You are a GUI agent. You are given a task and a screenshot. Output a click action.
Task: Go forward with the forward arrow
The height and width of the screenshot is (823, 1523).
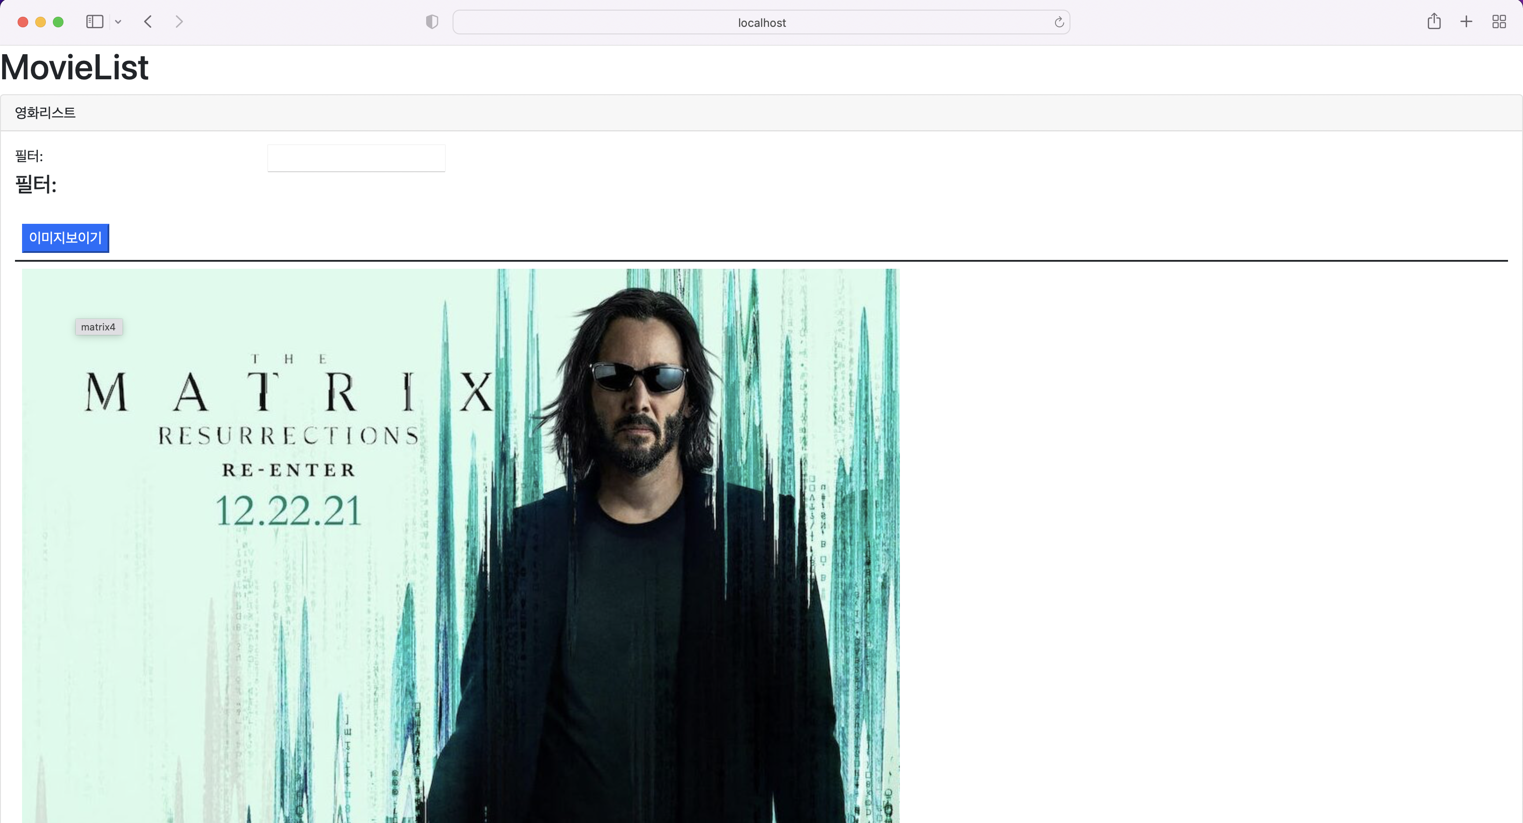[x=179, y=22]
